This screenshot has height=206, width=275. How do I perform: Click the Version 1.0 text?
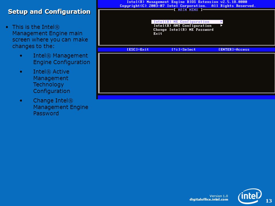(219, 196)
